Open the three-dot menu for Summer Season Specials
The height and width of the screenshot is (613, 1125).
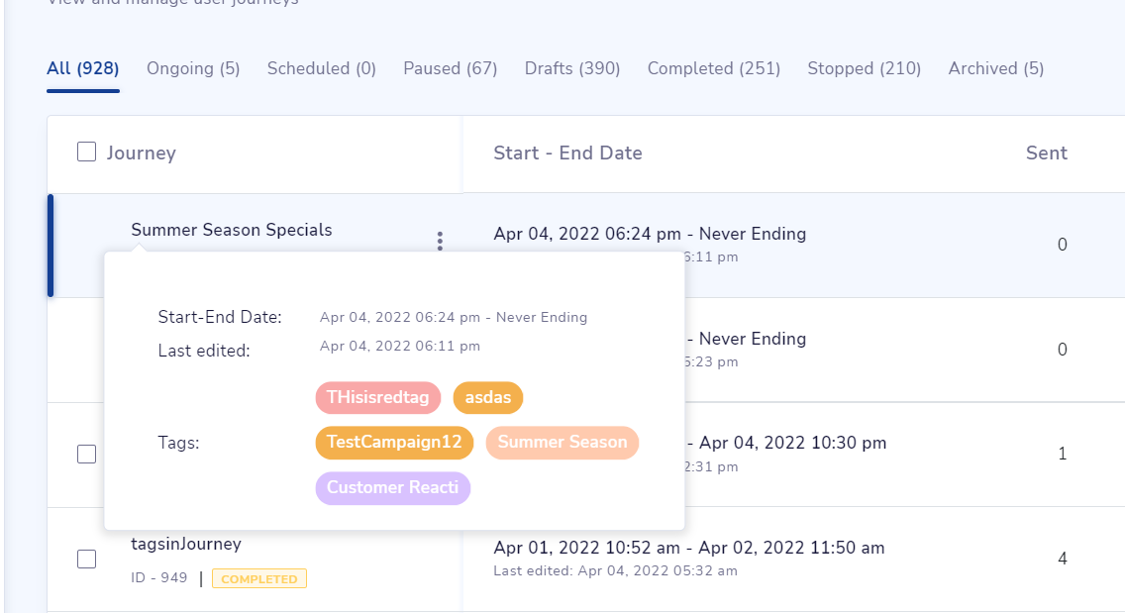pos(440,242)
